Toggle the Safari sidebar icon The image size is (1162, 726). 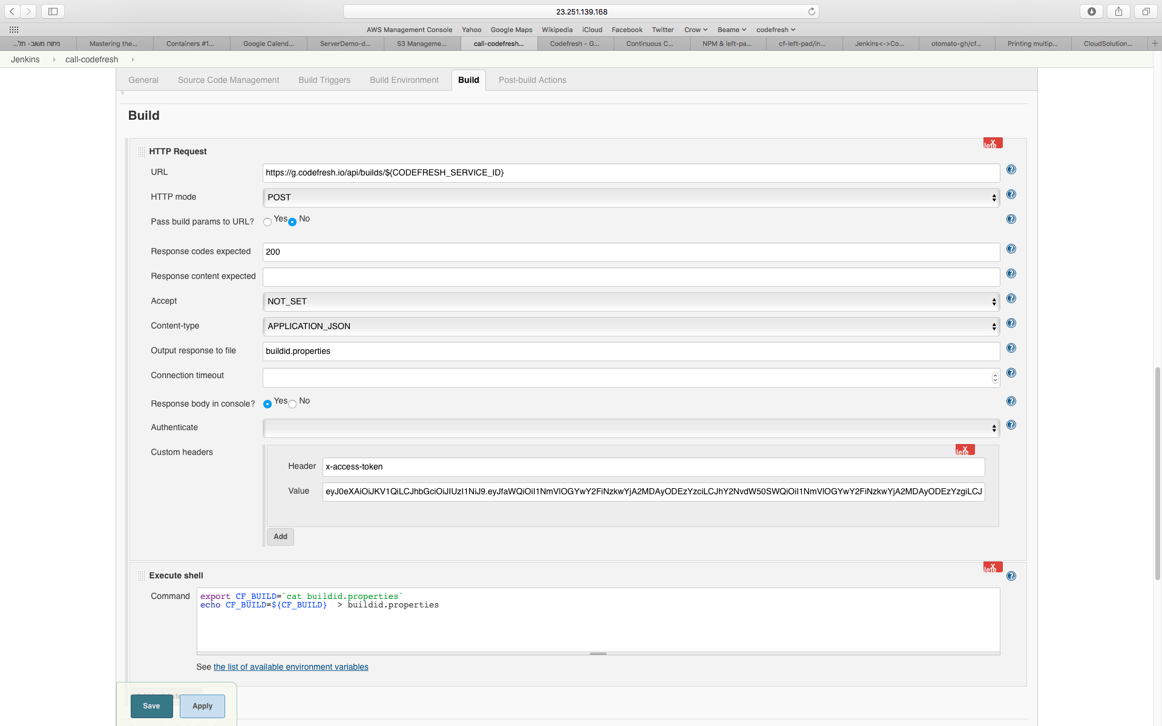[53, 11]
